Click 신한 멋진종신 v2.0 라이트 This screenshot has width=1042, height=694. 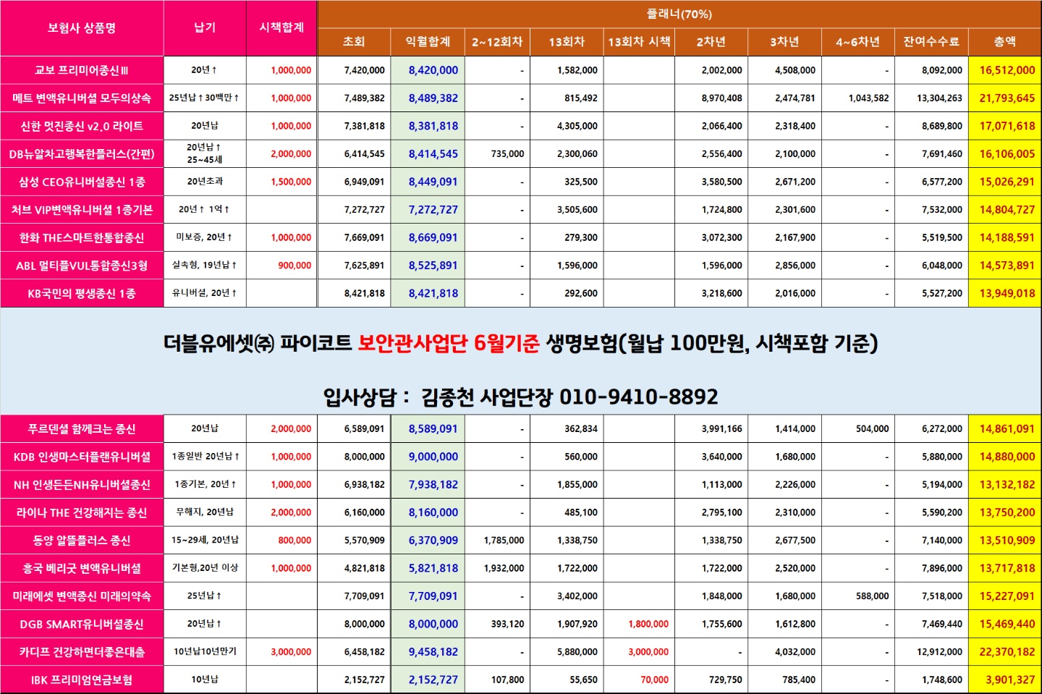82,126
